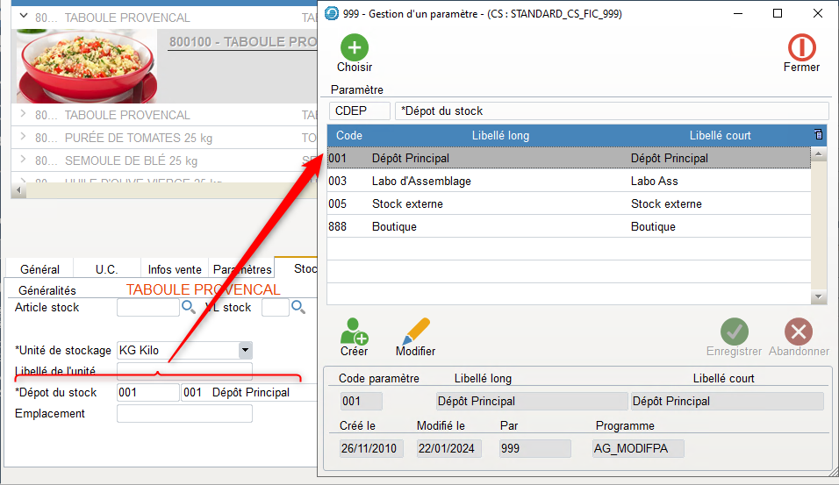This screenshot has height=485, width=839.
Task: Expand the PURÉE DE TOMATES 25 kg row
Action: point(24,138)
